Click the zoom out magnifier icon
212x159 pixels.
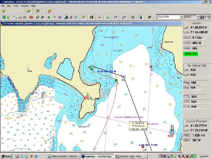[x=38, y=17]
